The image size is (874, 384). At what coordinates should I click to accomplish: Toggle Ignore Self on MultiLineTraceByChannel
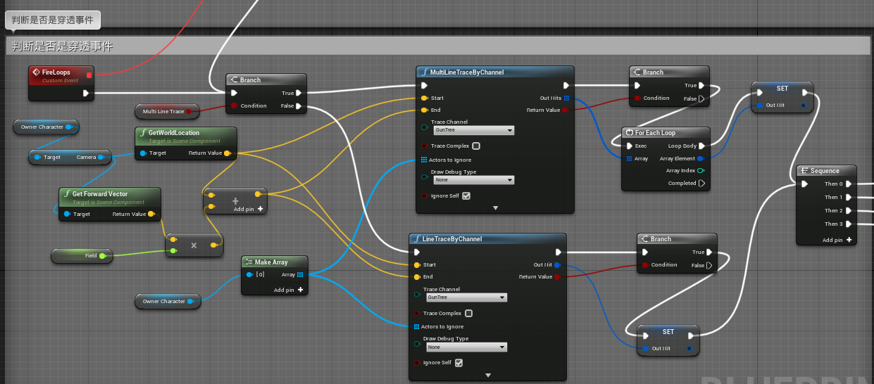(x=466, y=196)
